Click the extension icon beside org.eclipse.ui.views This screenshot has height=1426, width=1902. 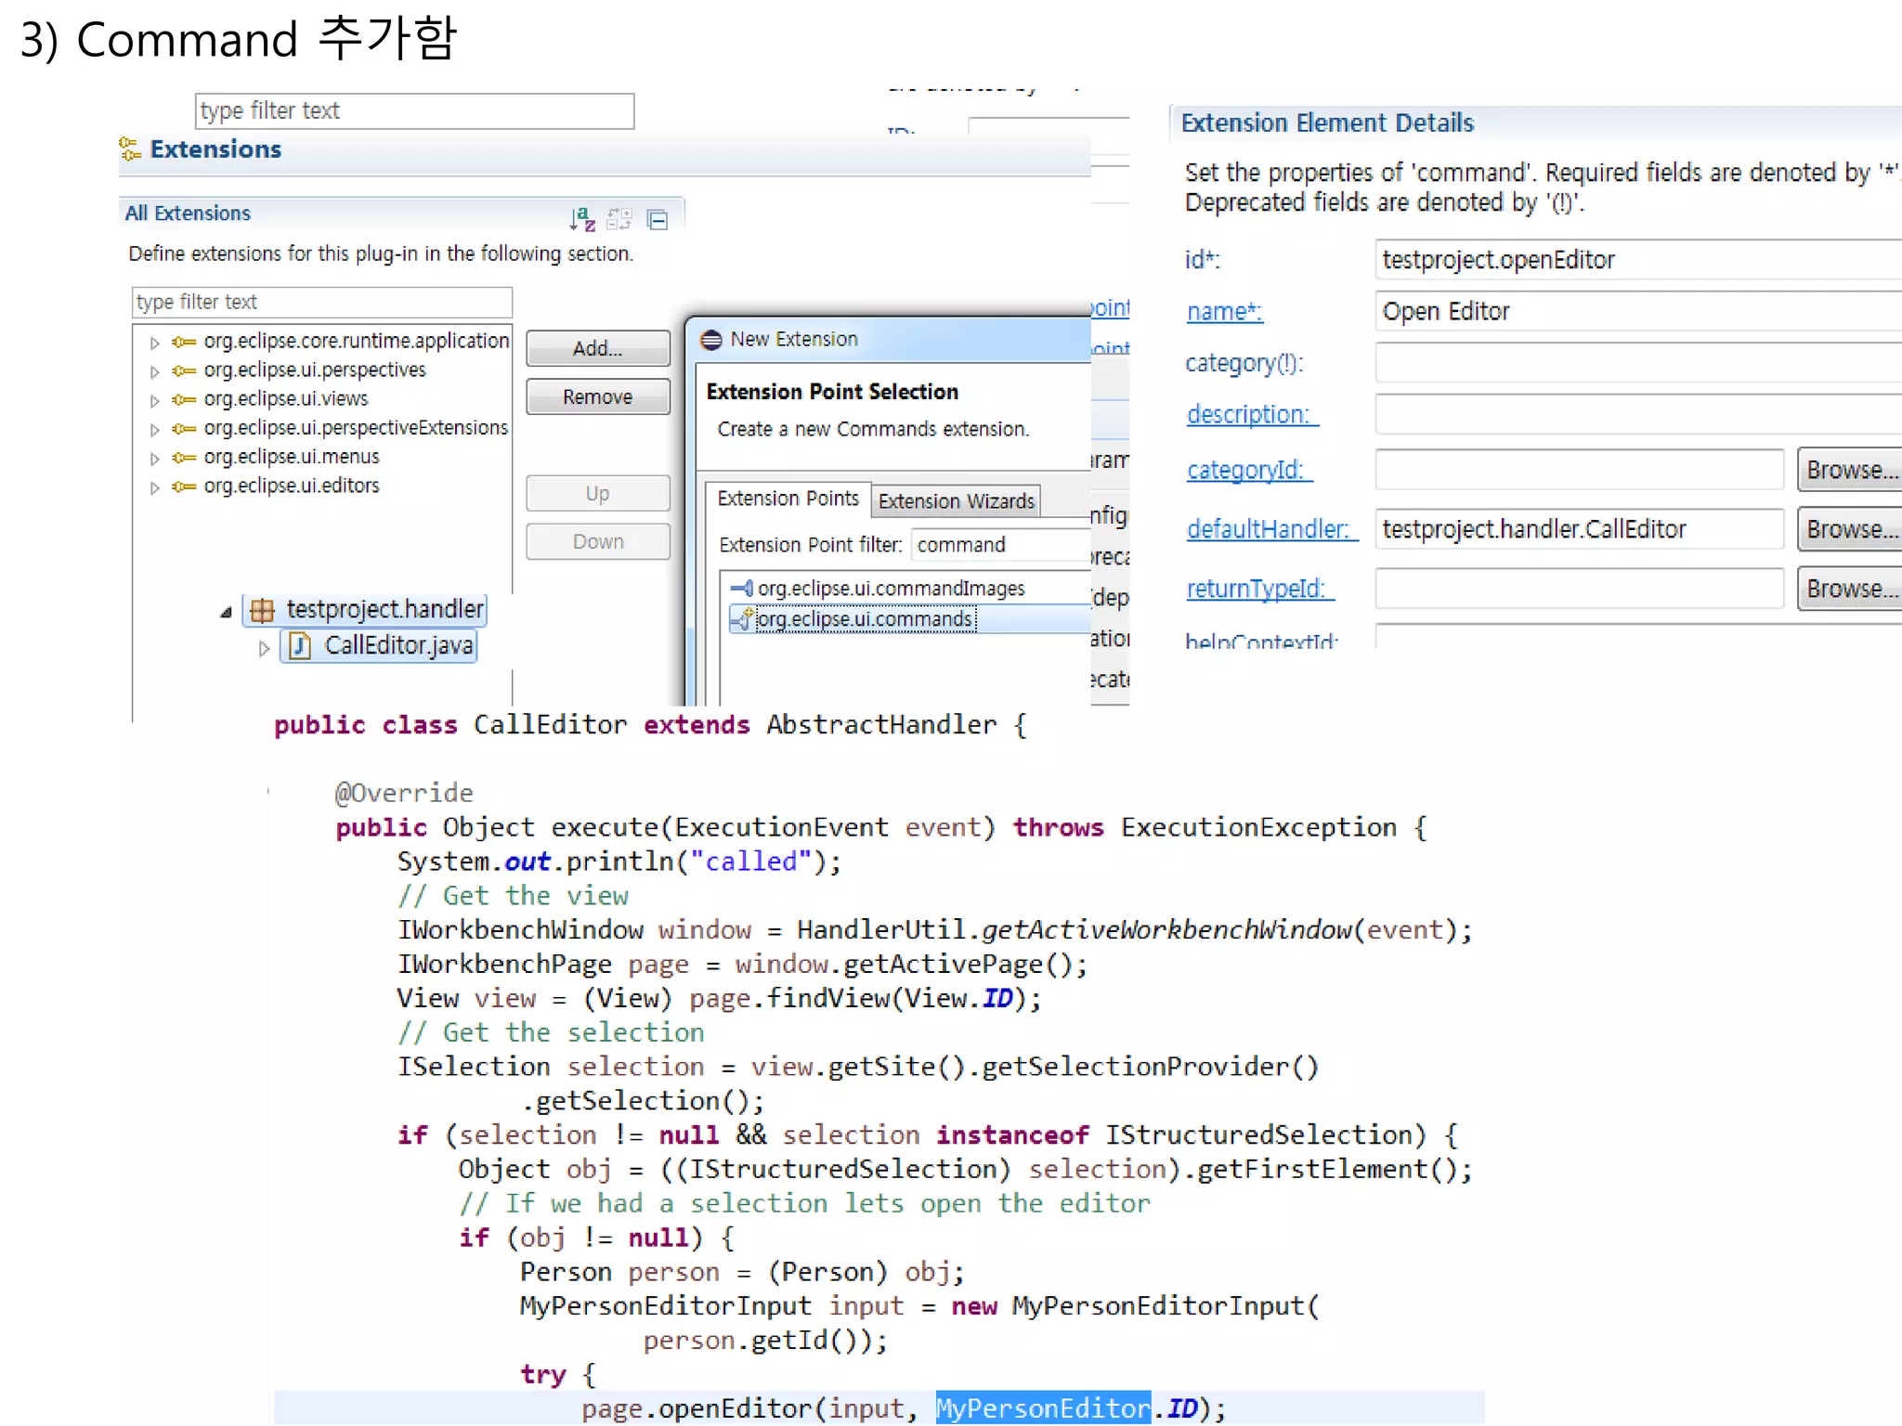tap(184, 399)
